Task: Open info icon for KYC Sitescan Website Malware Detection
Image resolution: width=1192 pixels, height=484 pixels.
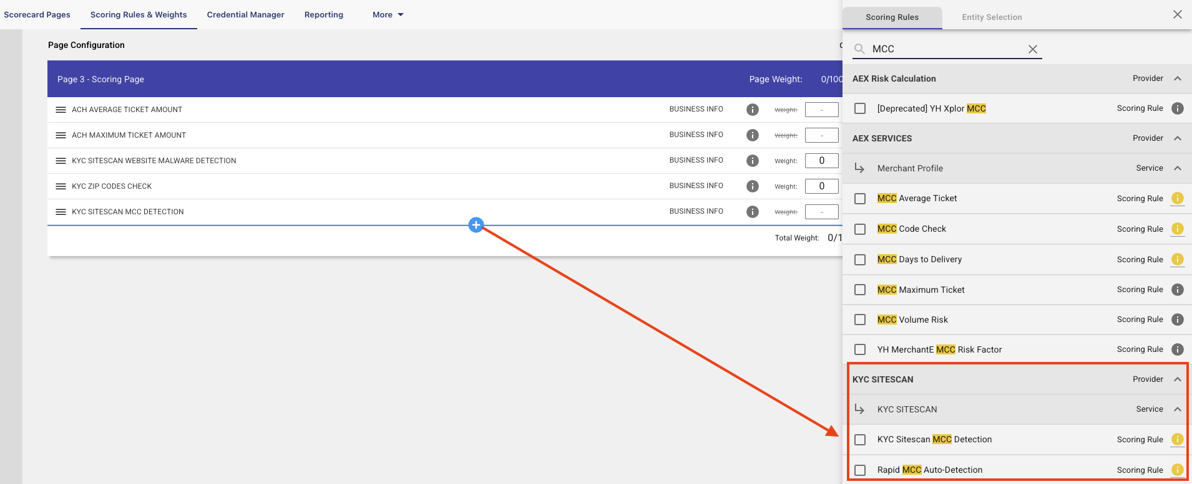Action: pyautogui.click(x=753, y=161)
